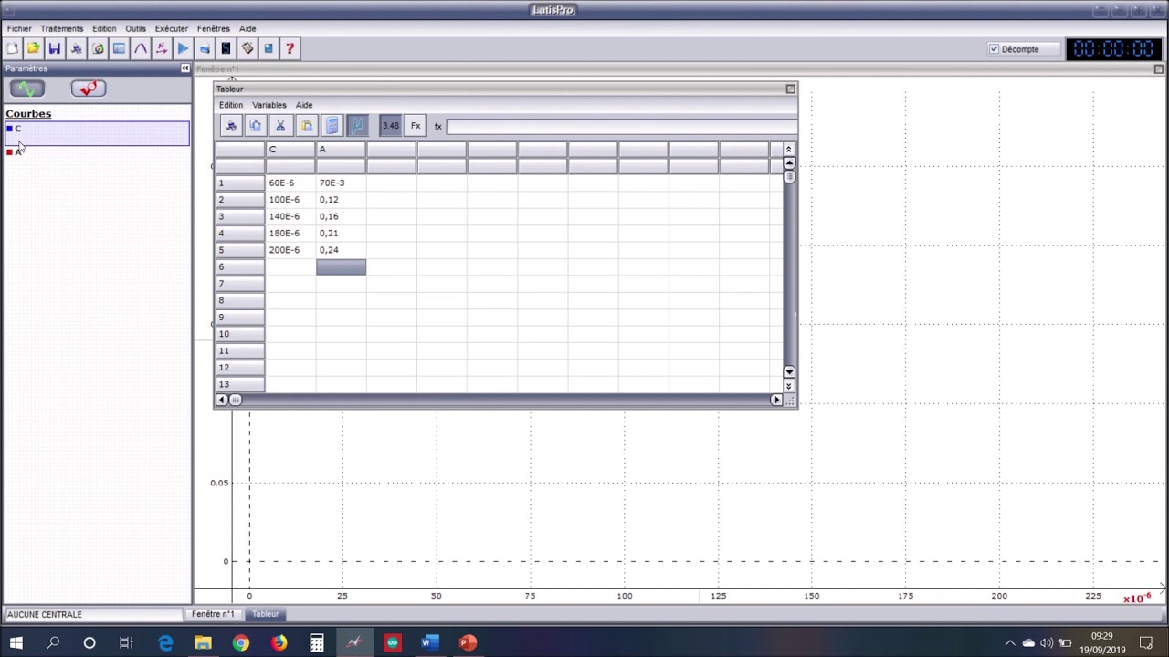Image resolution: width=1169 pixels, height=657 pixels.
Task: Select cell containing 200E-6
Action: (290, 250)
